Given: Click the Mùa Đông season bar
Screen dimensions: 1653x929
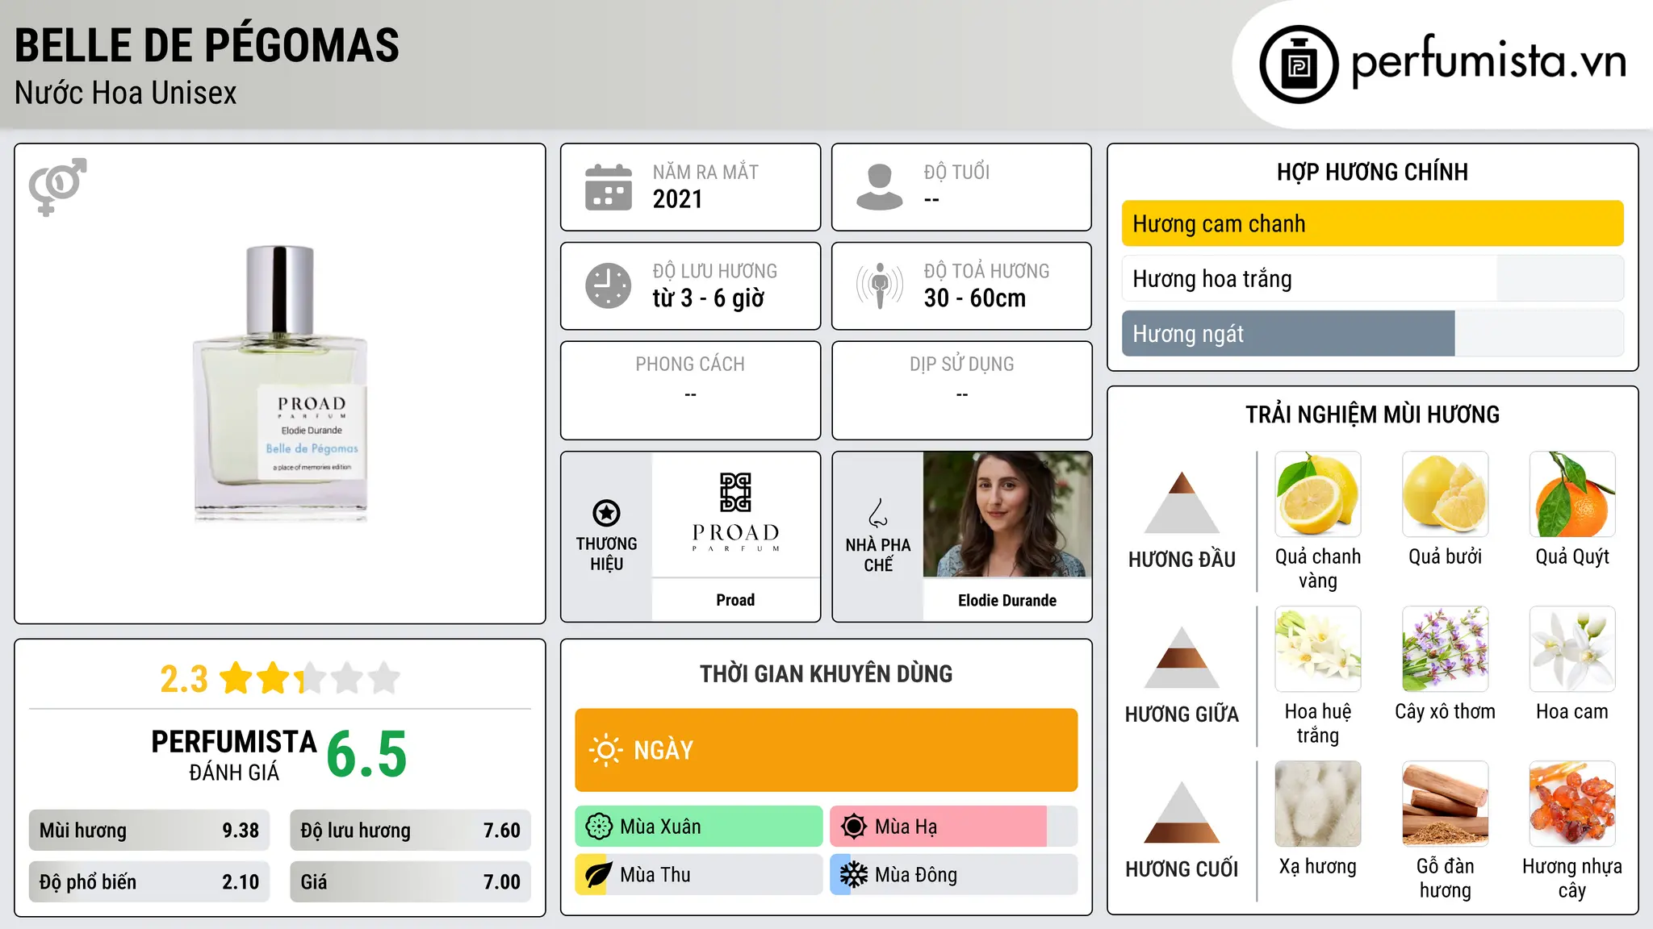Looking at the screenshot, I should 953,875.
